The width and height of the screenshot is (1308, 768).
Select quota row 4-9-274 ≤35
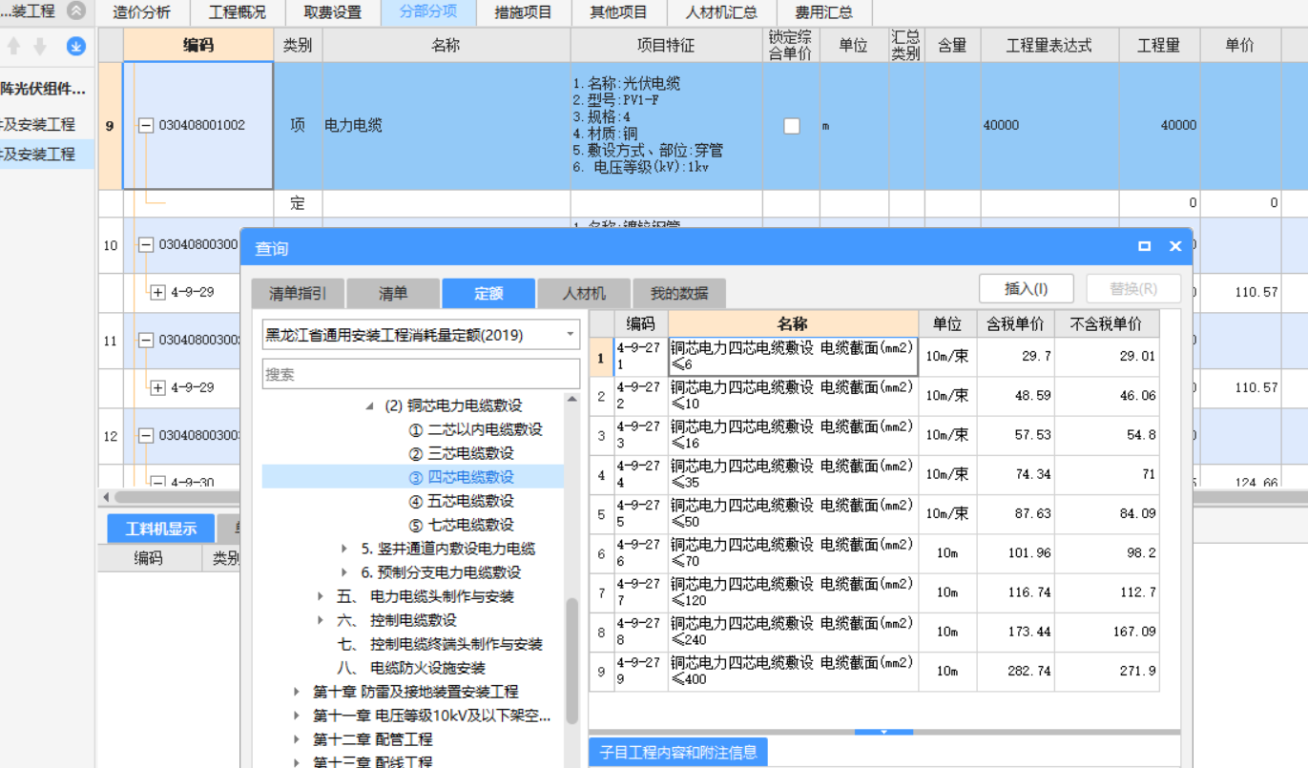click(x=874, y=474)
